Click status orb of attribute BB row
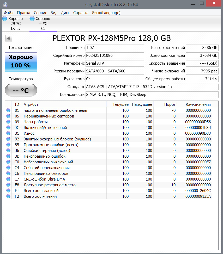This screenshot has width=223, height=254. coord(8,156)
